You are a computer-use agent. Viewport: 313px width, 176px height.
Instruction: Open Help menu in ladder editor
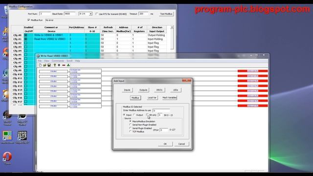77,61
